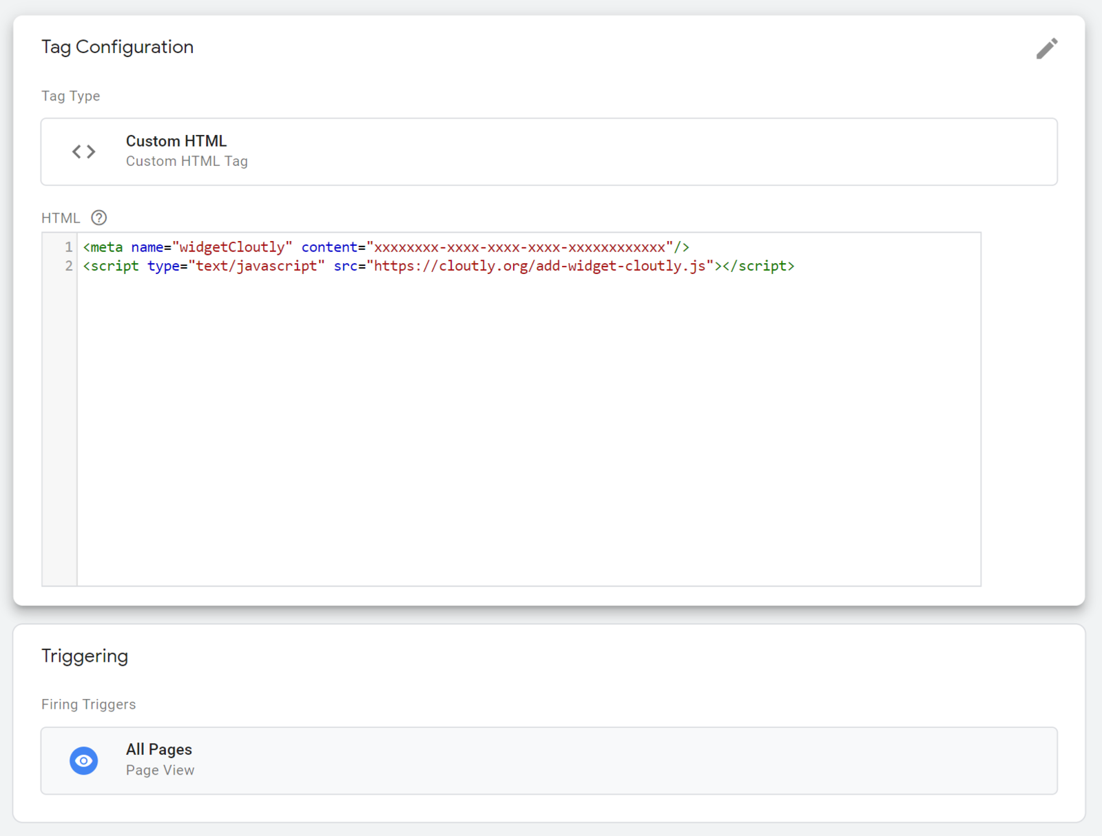Click the pencil edit icon in Tag Configuration

pyautogui.click(x=1046, y=48)
